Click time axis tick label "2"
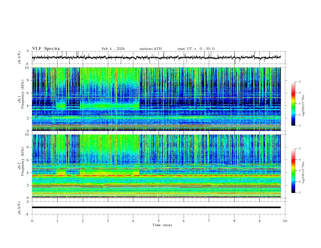Screen dimensions: 321x248 pyautogui.click(x=83, y=221)
